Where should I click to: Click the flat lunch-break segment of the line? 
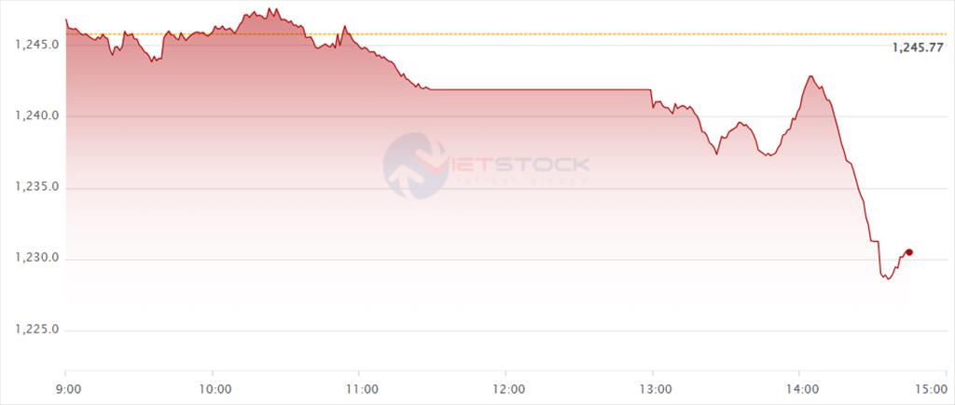[x=541, y=89]
